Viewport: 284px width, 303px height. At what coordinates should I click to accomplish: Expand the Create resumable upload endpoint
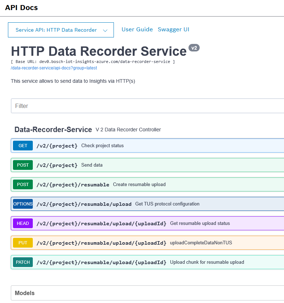pos(139,185)
